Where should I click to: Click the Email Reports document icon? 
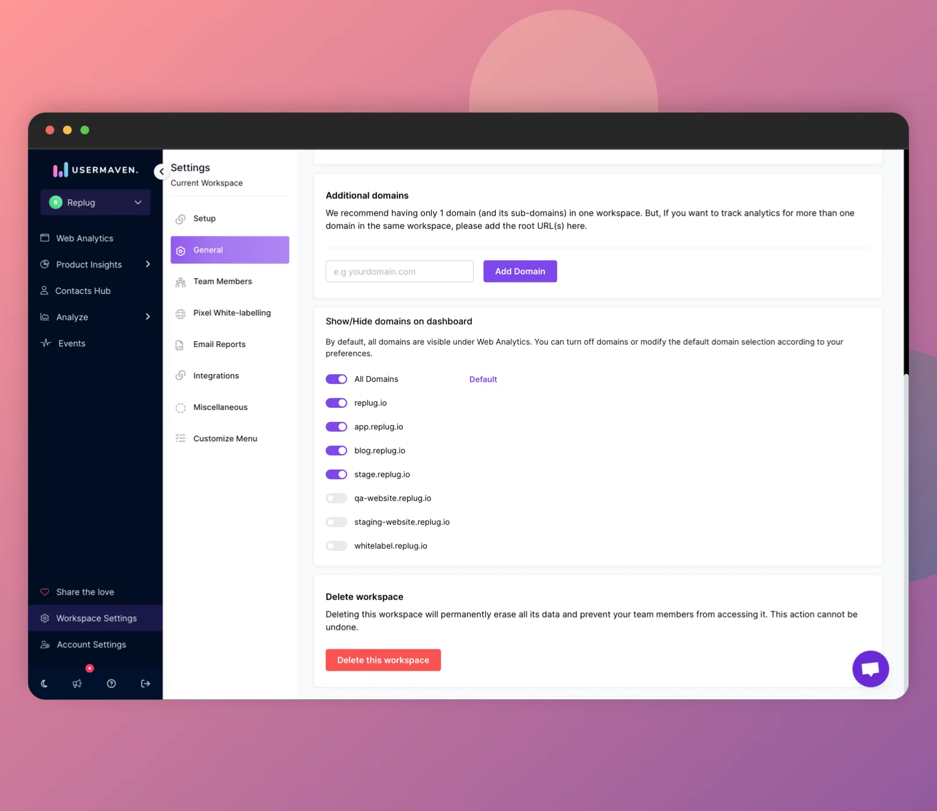click(180, 345)
